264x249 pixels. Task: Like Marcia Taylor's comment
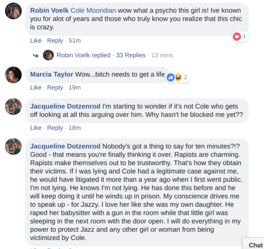click(x=36, y=87)
